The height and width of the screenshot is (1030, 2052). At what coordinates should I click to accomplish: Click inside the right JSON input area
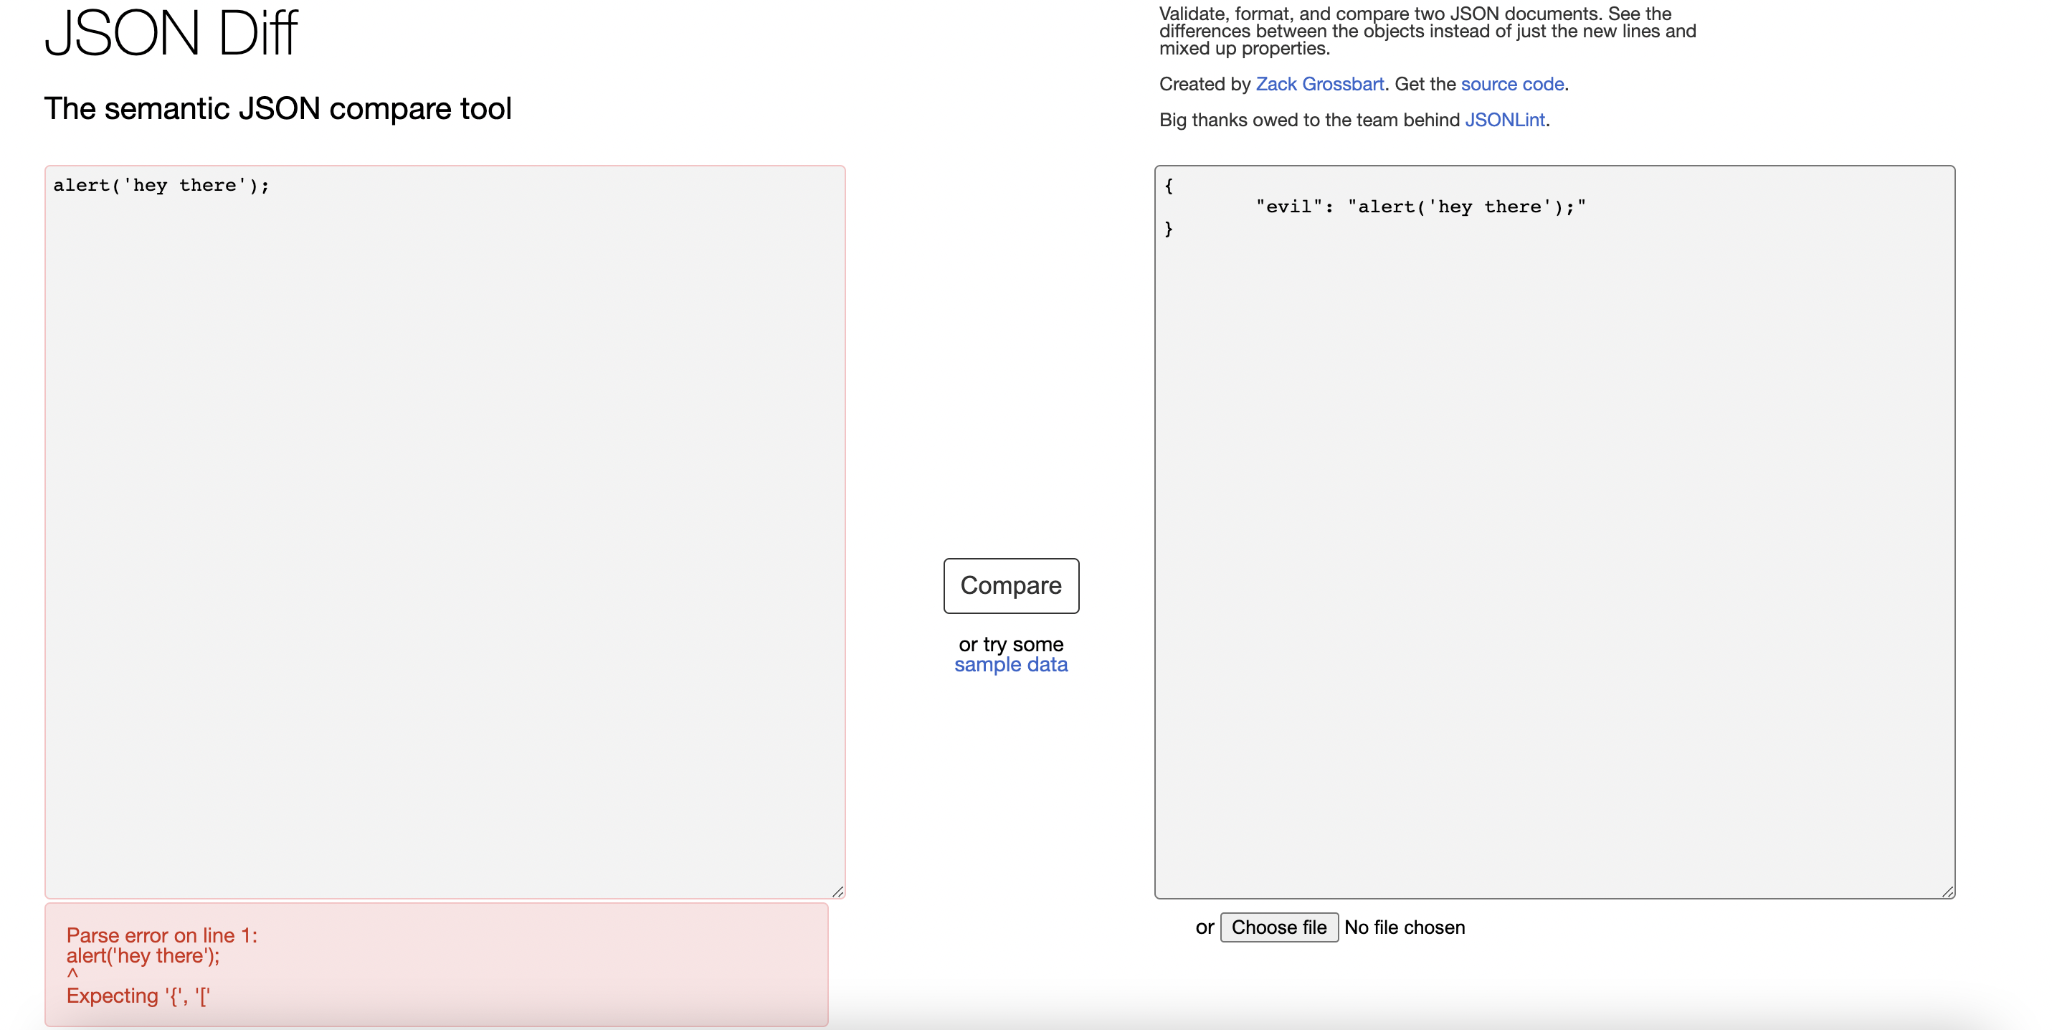point(1553,478)
